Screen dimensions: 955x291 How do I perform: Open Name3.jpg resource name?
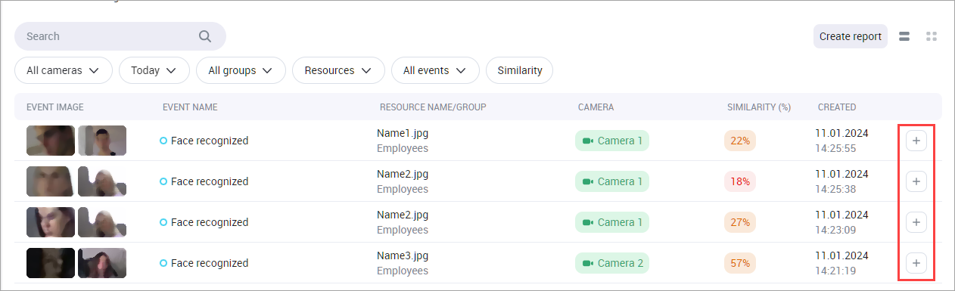coord(403,255)
